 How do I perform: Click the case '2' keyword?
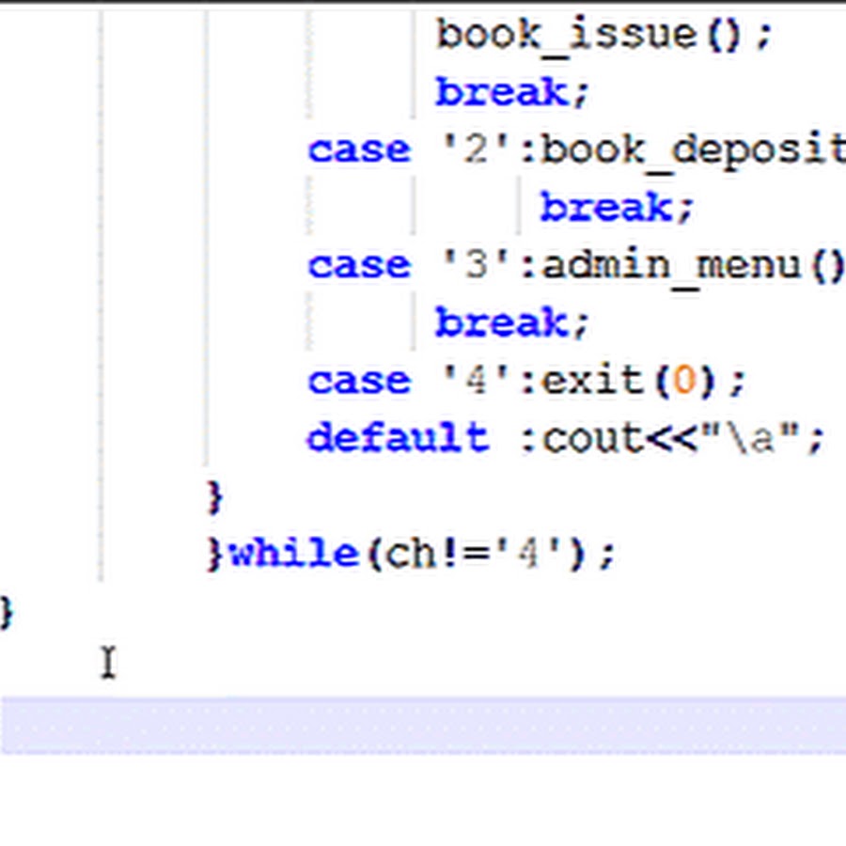[x=359, y=149]
